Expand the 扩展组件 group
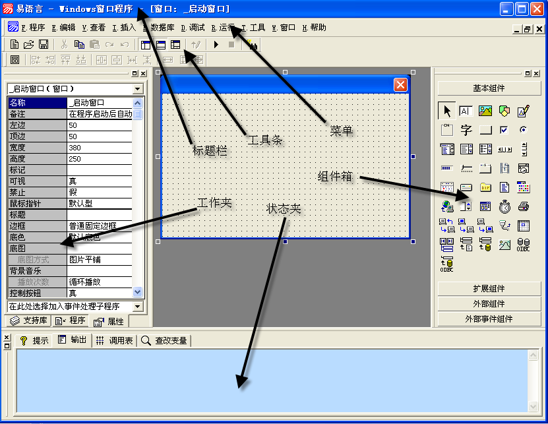 (489, 289)
